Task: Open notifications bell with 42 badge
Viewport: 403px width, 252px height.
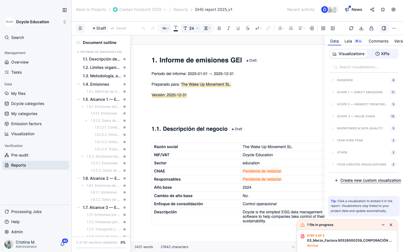Action: pos(63,244)
